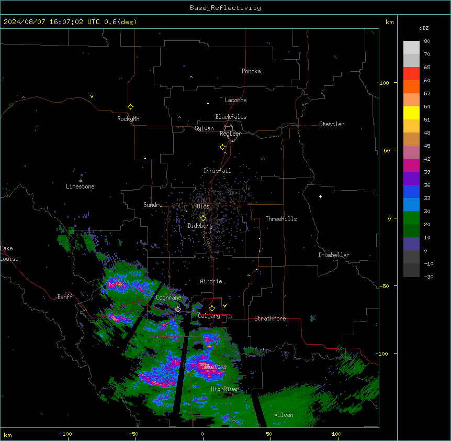Click the Lake Louise label
The width and height of the screenshot is (451, 441).
click(9, 253)
